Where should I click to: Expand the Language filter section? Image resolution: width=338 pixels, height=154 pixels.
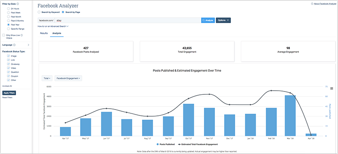[29, 45]
